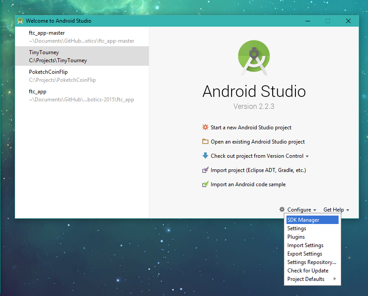Open the Configure dropdown menu
The width and height of the screenshot is (368, 296).
[x=300, y=209]
